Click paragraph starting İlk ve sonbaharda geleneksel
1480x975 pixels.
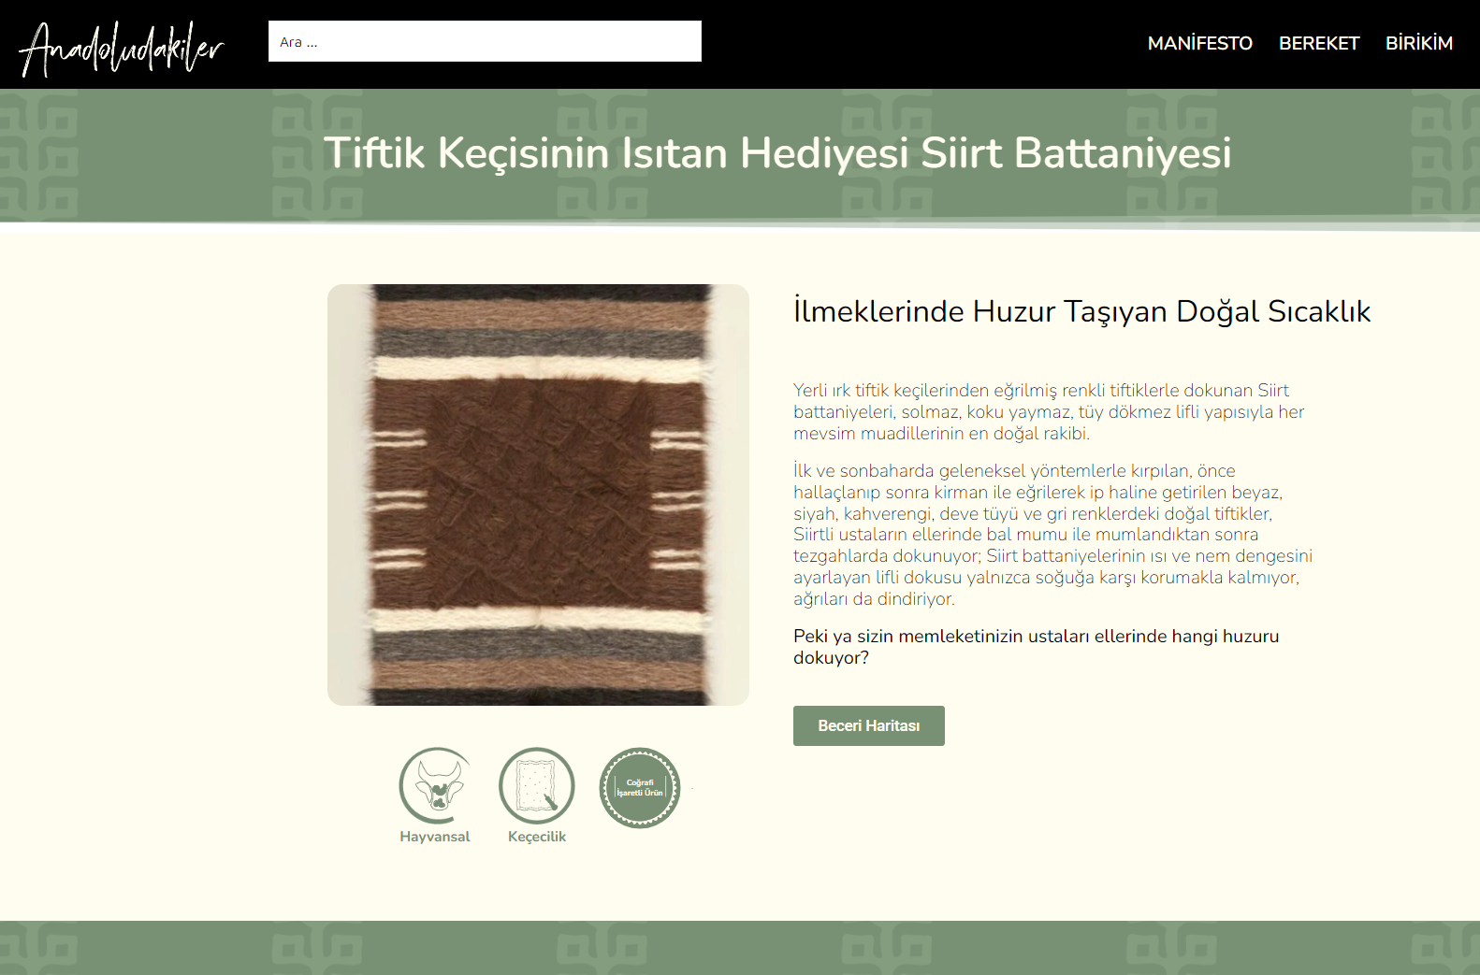[1053, 535]
